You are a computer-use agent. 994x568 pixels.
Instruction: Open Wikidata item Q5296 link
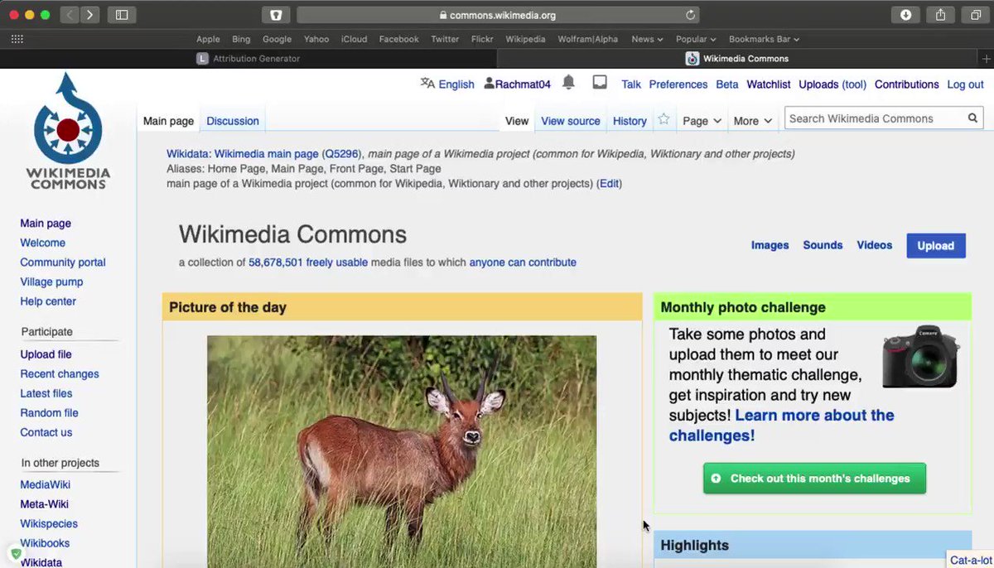pos(341,154)
